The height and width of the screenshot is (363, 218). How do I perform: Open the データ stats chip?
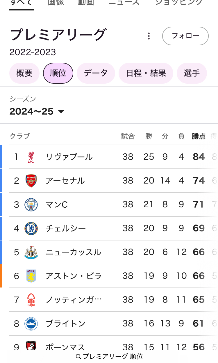click(x=96, y=73)
